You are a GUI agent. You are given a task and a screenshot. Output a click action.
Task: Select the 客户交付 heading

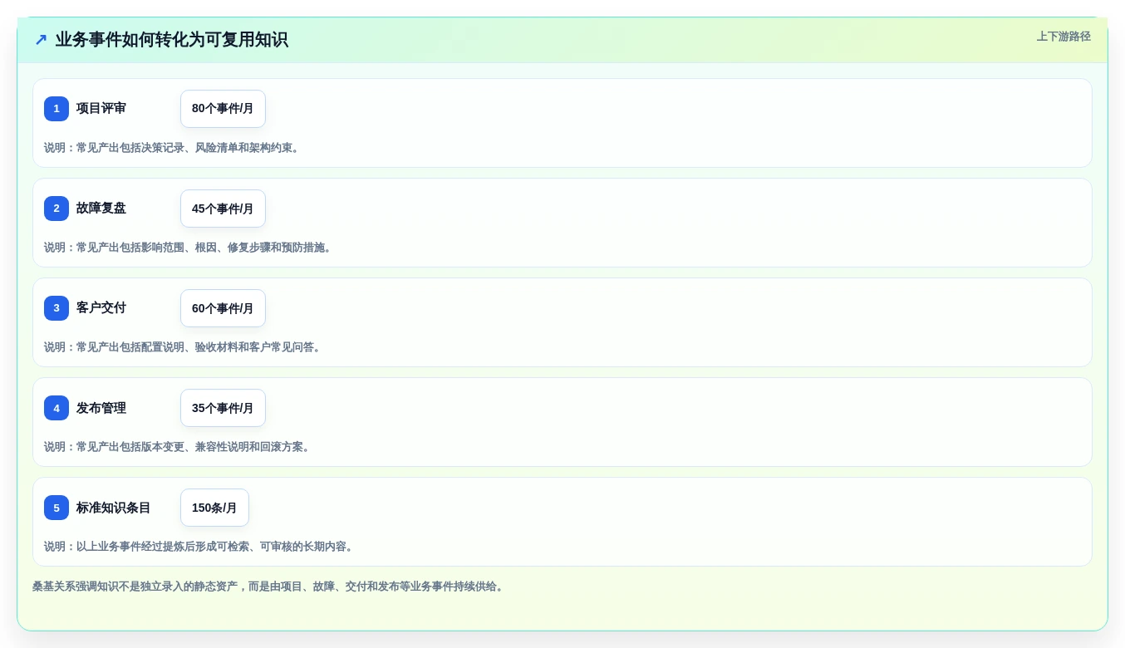point(101,308)
